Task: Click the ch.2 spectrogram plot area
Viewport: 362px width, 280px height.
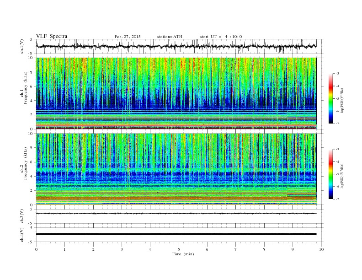Action: tap(176, 169)
